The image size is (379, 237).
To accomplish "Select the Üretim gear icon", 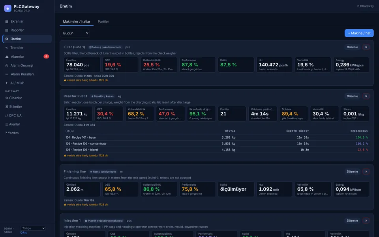I will click(x=7, y=39).
